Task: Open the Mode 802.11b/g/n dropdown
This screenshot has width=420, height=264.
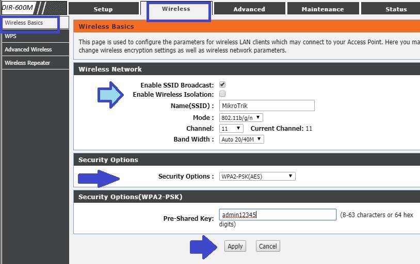Action: pyautogui.click(x=241, y=117)
